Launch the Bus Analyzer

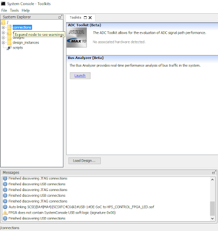[80, 76]
